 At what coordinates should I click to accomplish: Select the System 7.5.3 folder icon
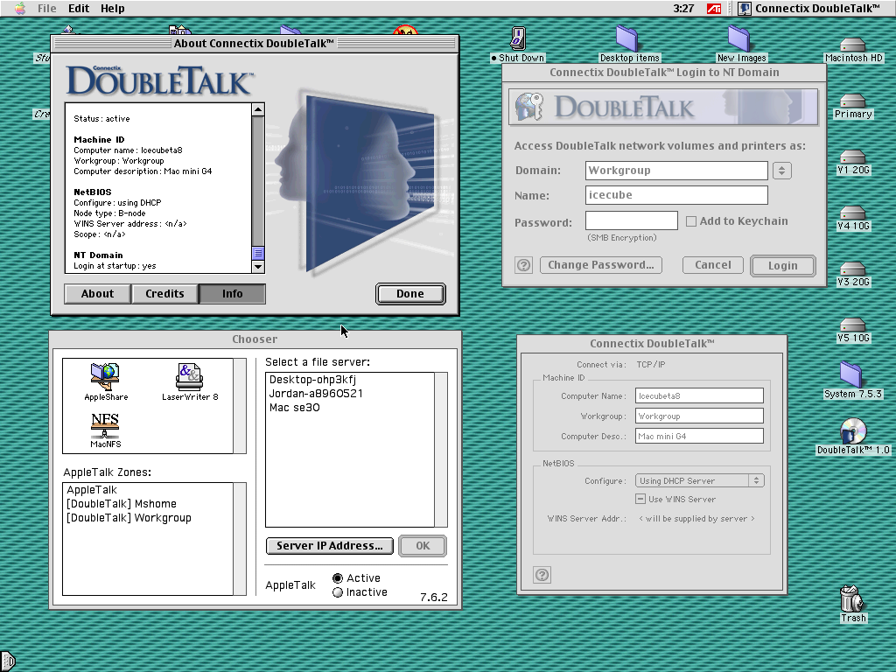point(851,374)
